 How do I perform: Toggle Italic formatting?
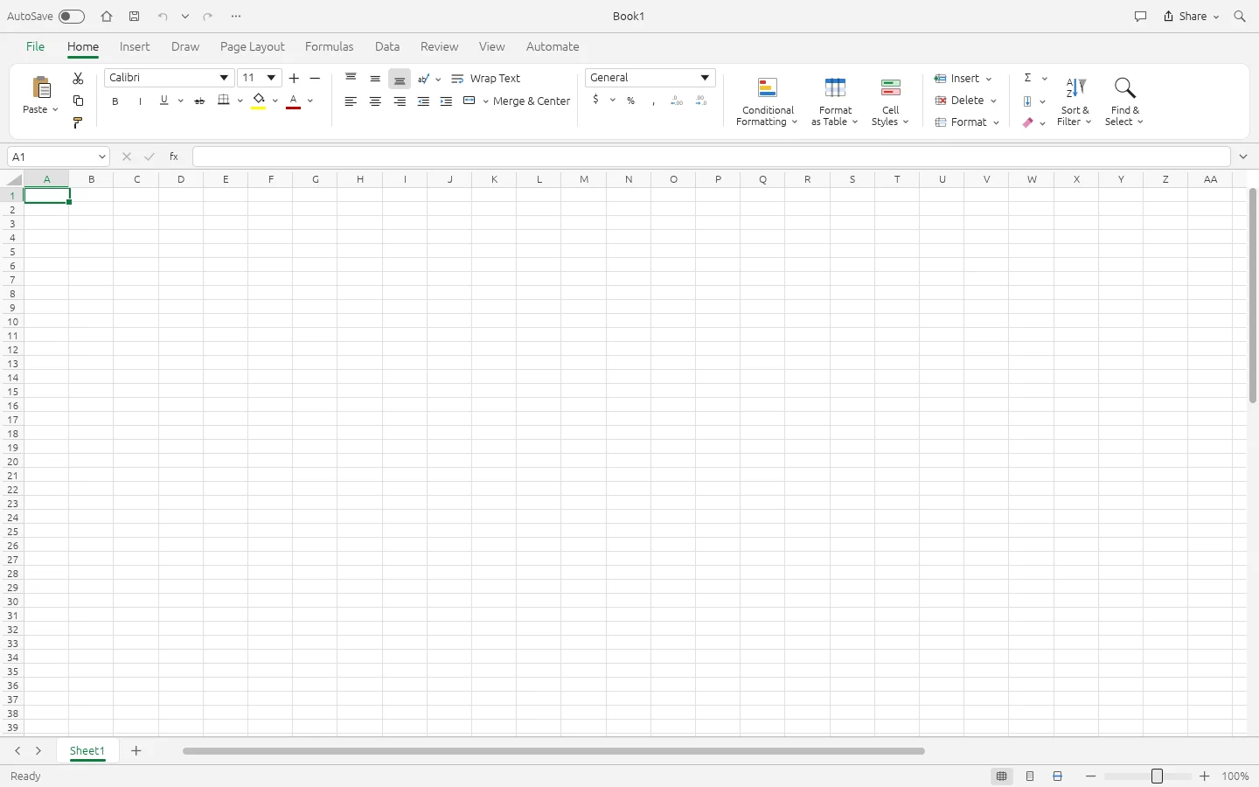pyautogui.click(x=140, y=101)
